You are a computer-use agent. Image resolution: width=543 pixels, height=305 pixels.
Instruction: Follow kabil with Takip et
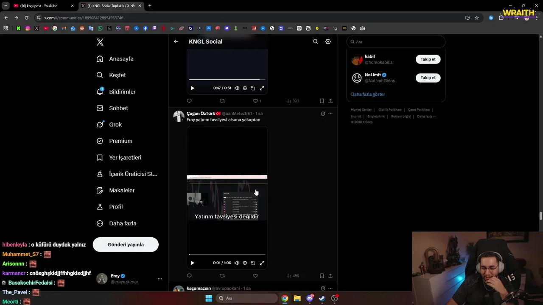click(x=428, y=59)
